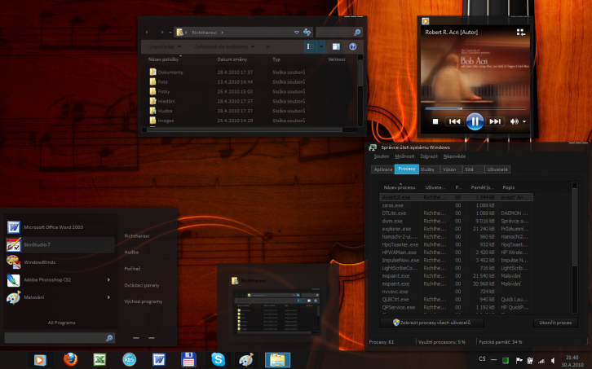This screenshot has height=369, width=592.
Task: Show more toolbar commands chevron
Action: click(267, 46)
